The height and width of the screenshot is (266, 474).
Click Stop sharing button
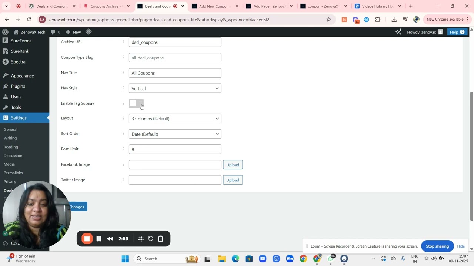pos(437,246)
